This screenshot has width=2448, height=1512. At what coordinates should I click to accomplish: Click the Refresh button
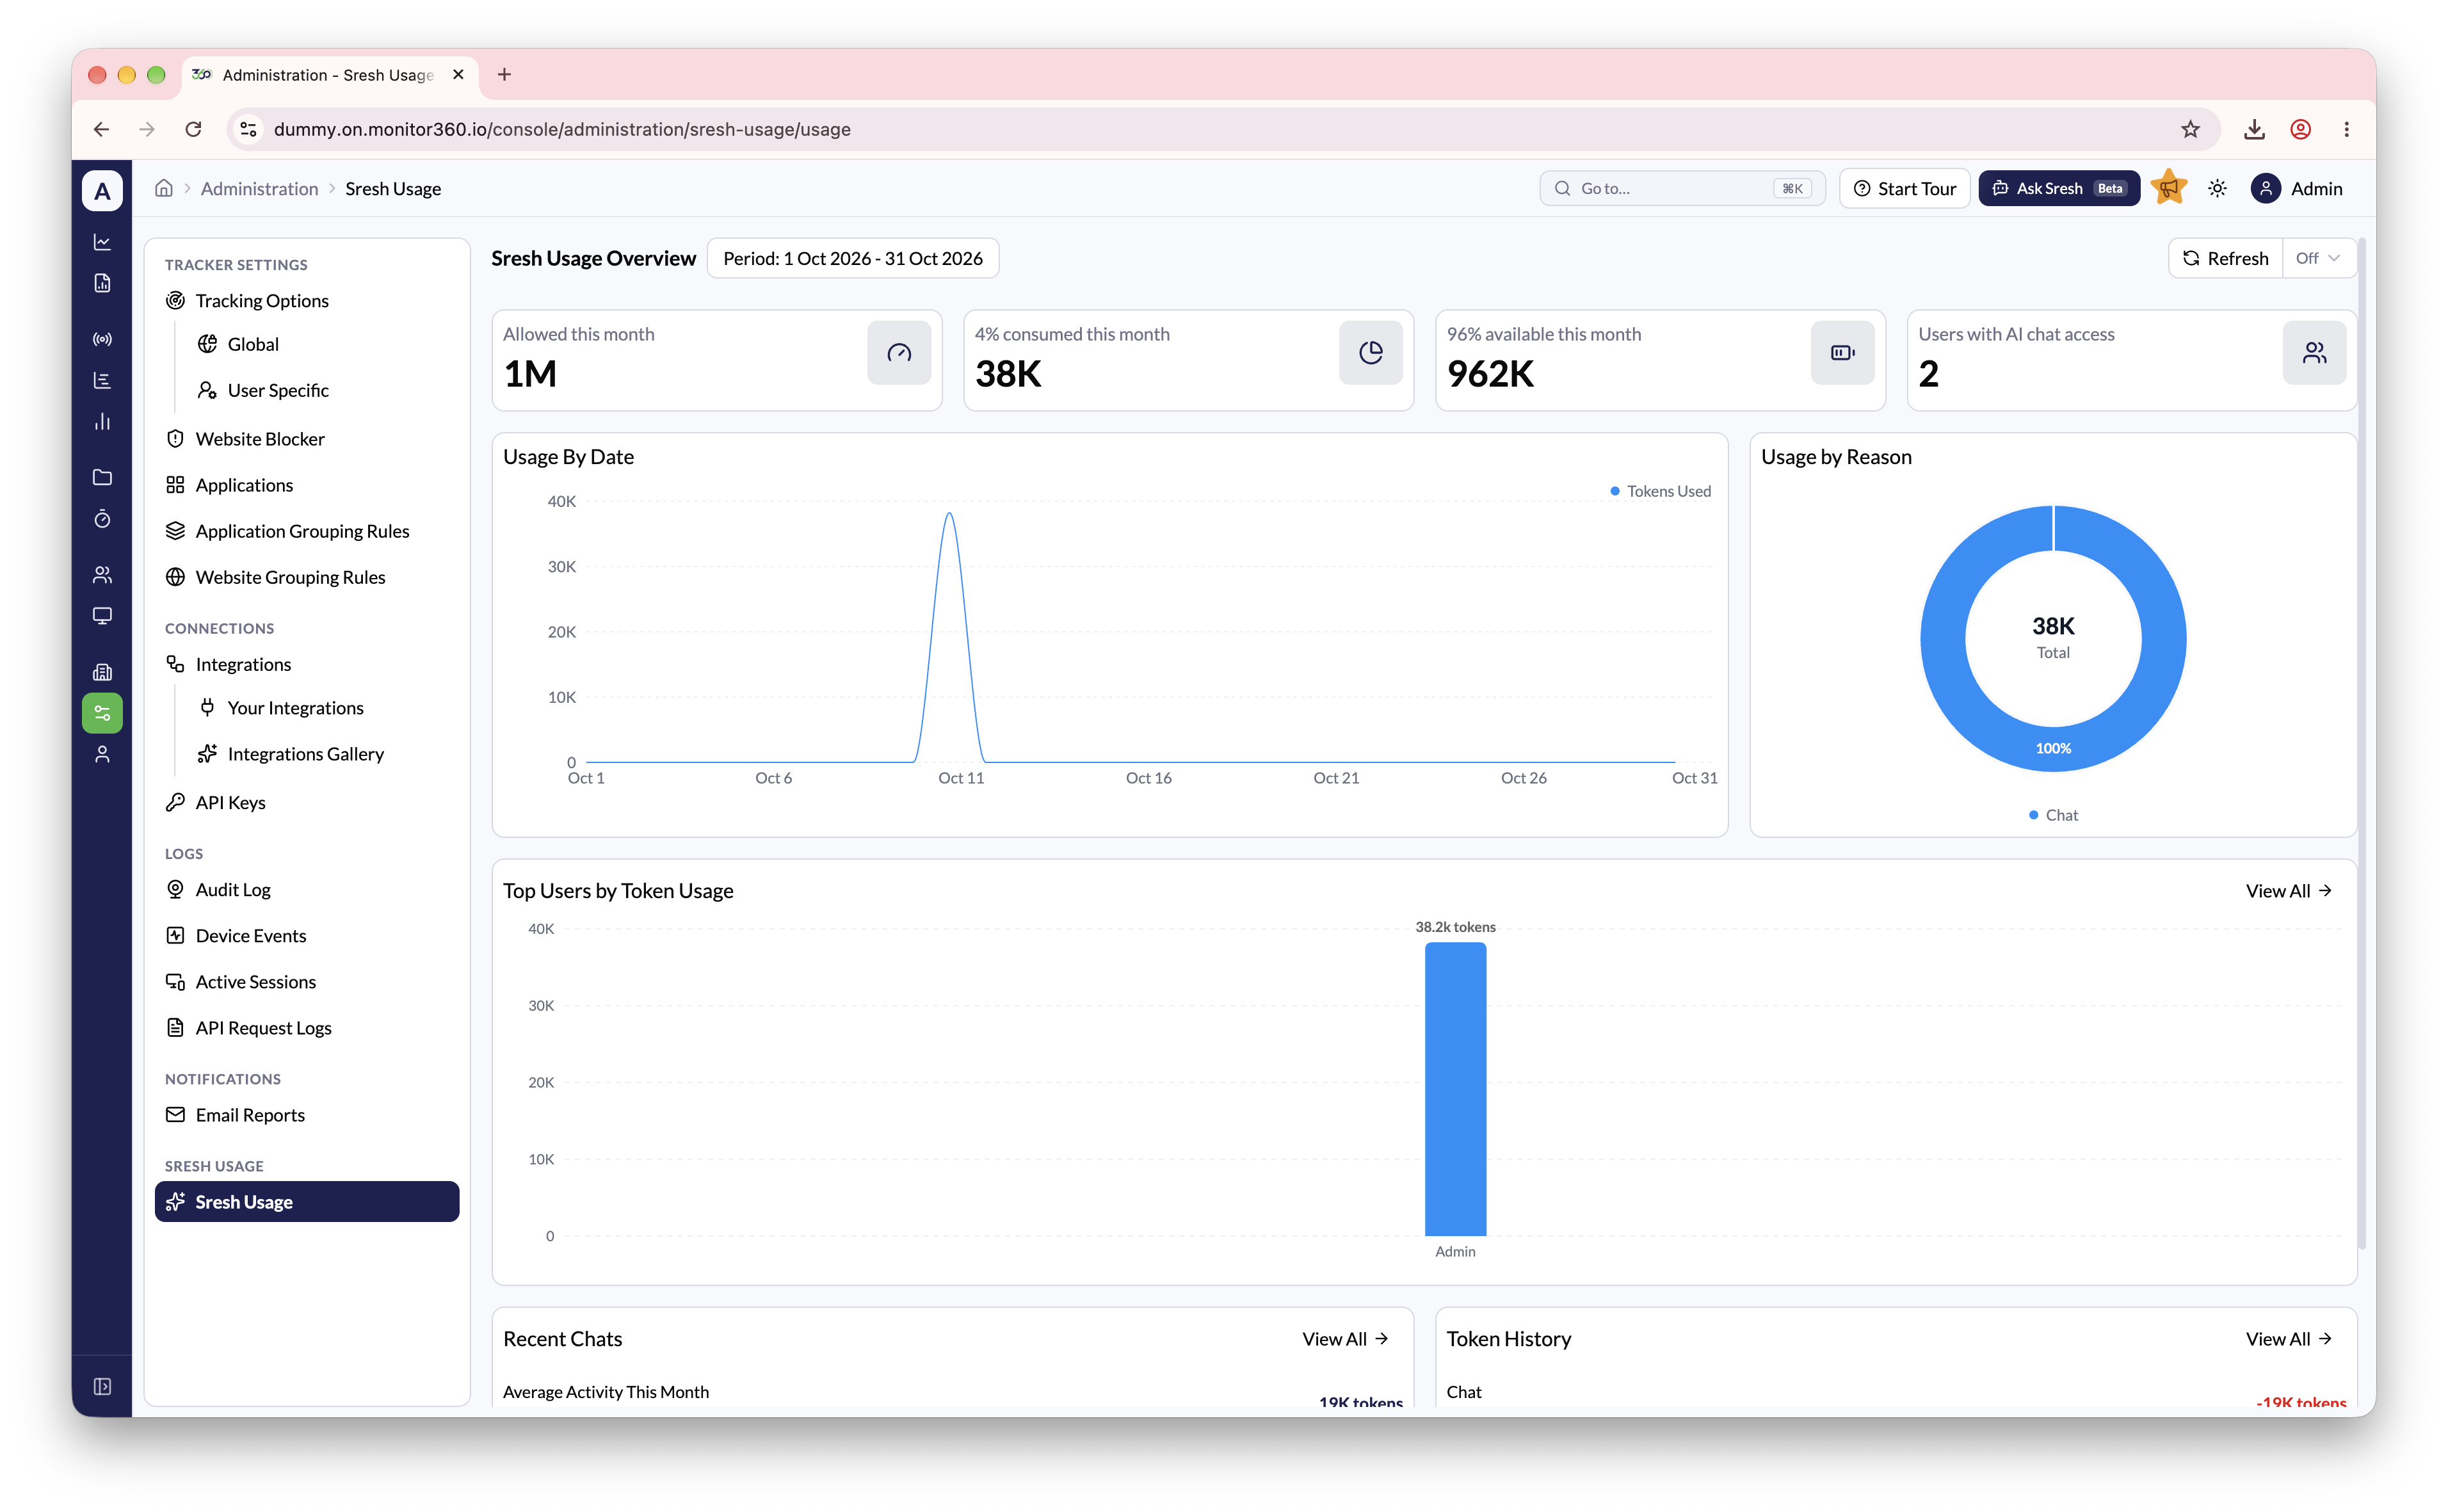2226,258
